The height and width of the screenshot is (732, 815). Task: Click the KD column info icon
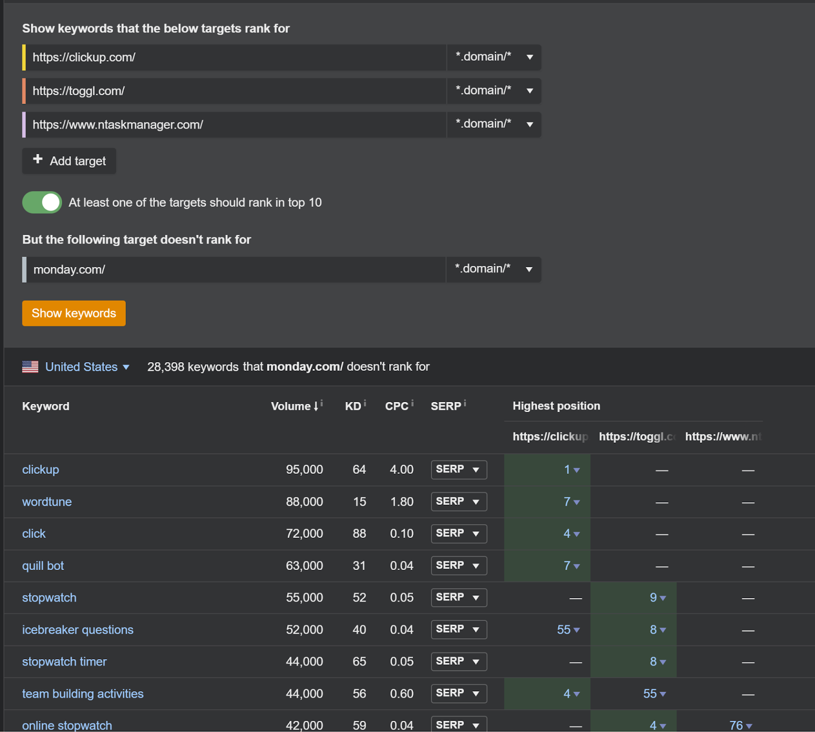coord(365,403)
